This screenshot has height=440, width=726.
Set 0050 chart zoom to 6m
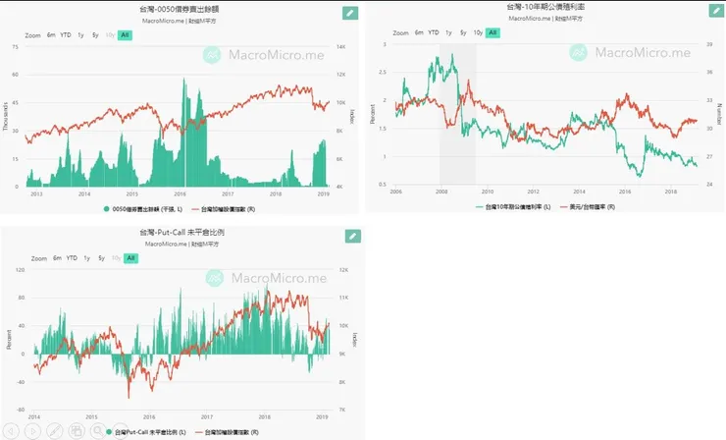[x=51, y=34]
